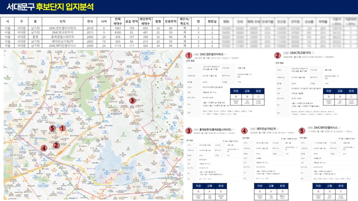Click the 아파트 tag before DMC센트럴아이파크 title
Viewport: 358px width, 201px height.
pyautogui.click(x=196, y=54)
